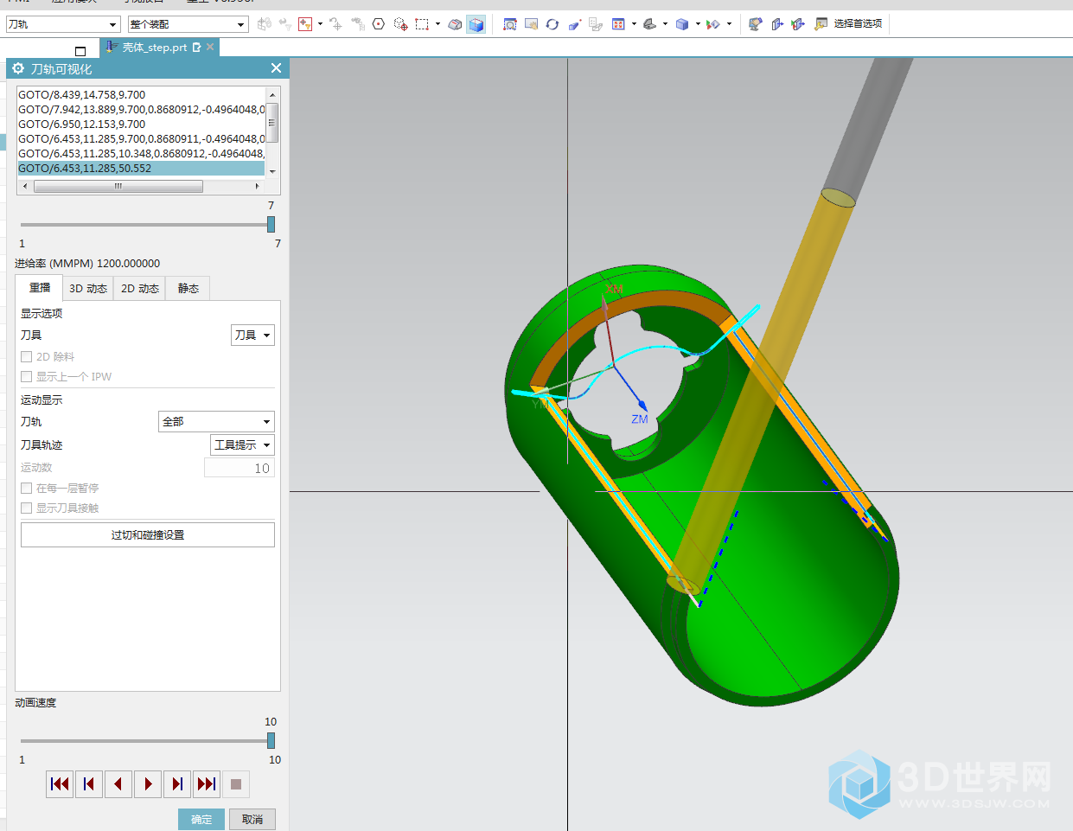Click the 确定 confirm button

(201, 819)
